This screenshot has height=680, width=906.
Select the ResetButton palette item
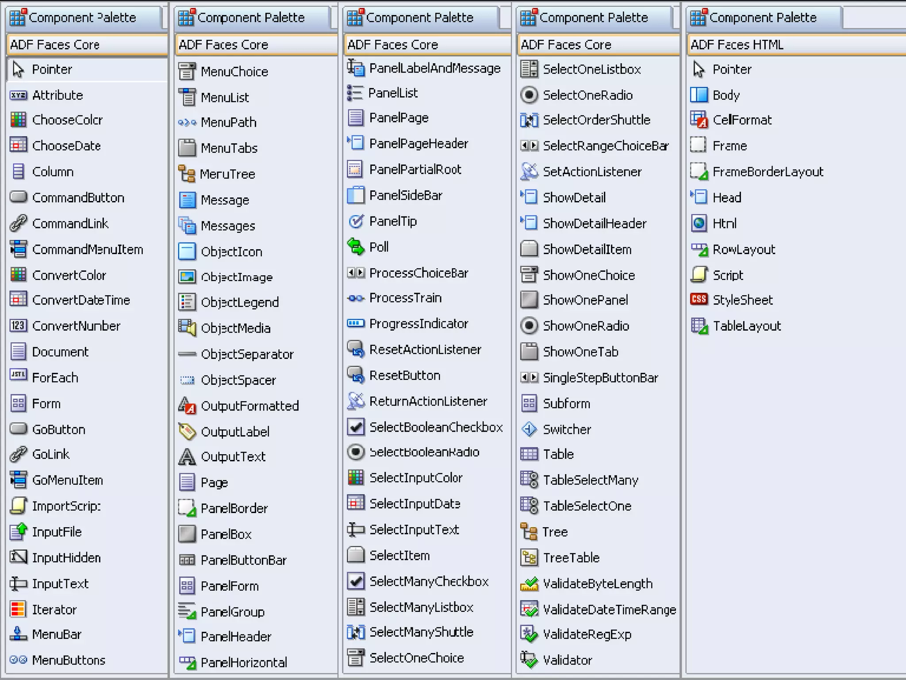[404, 375]
